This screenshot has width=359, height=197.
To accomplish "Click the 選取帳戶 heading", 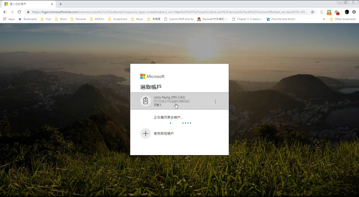I will pyautogui.click(x=151, y=87).
